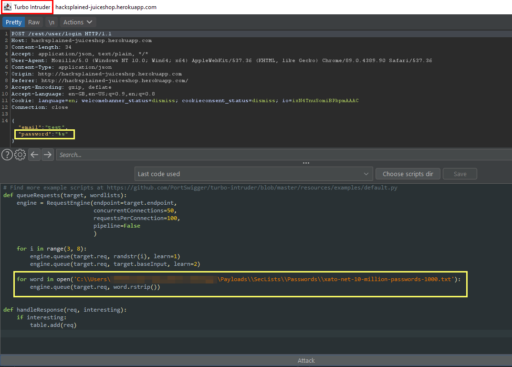
Task: Click the Turbo Intruder window icon
Action: tap(8, 7)
